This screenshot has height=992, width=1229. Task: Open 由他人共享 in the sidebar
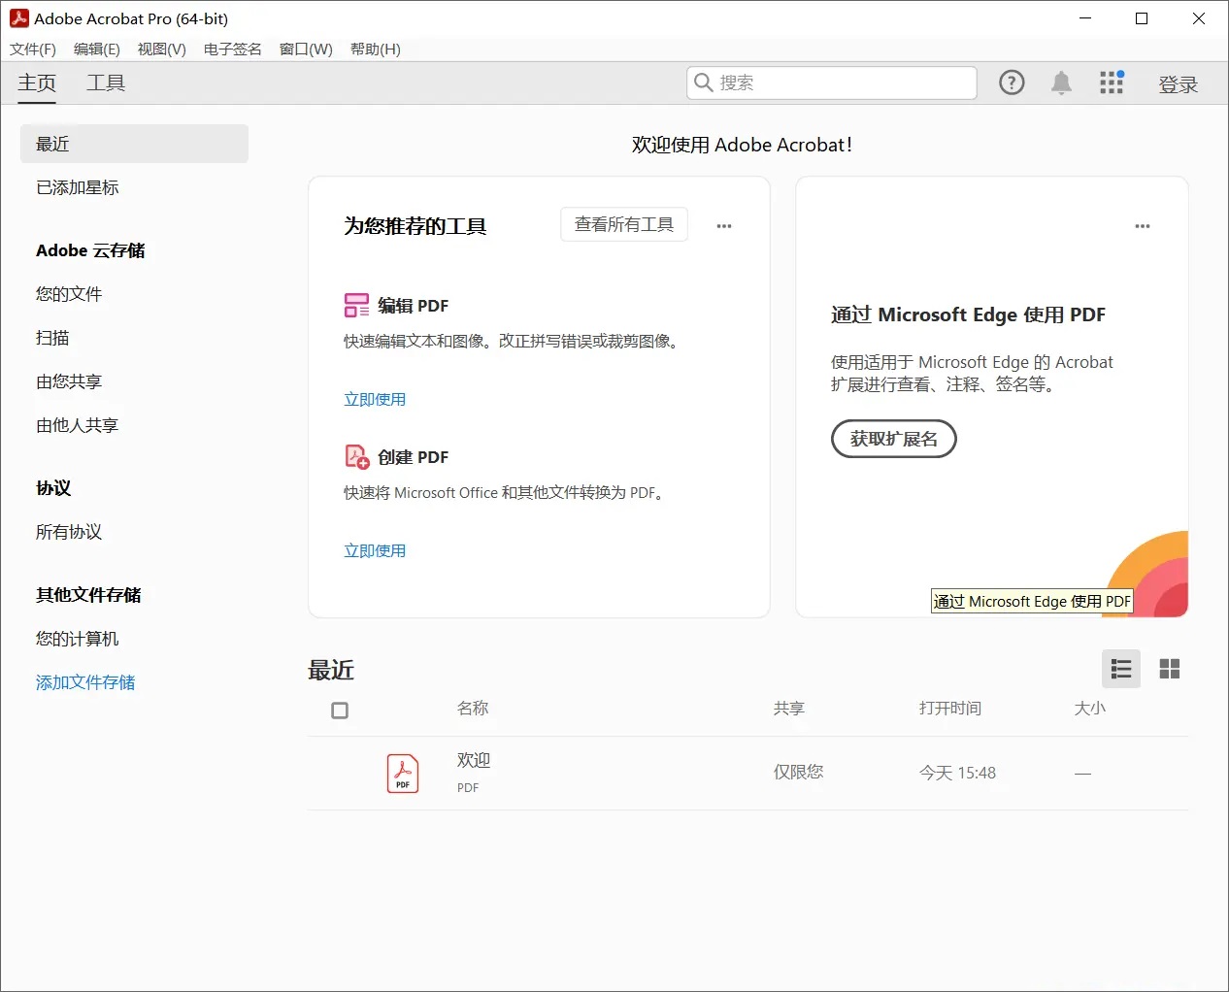pos(78,425)
